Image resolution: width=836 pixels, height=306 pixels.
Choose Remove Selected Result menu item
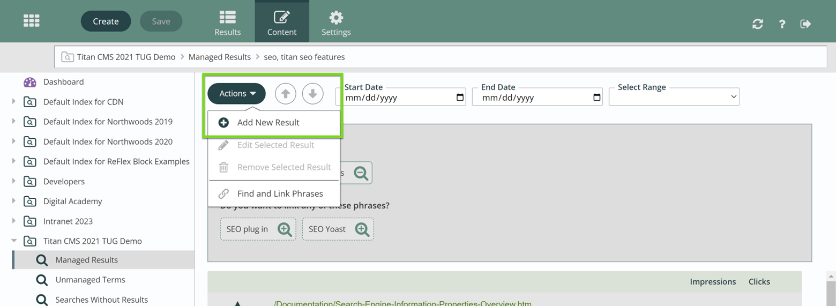point(274,167)
